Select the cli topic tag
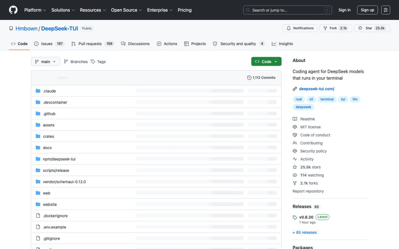Screen dimensions: 399x249 click(x=311, y=99)
